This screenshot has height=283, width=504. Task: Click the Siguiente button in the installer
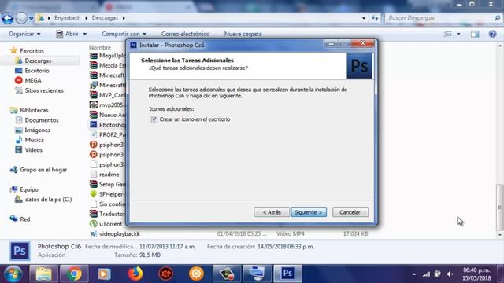coord(309,212)
